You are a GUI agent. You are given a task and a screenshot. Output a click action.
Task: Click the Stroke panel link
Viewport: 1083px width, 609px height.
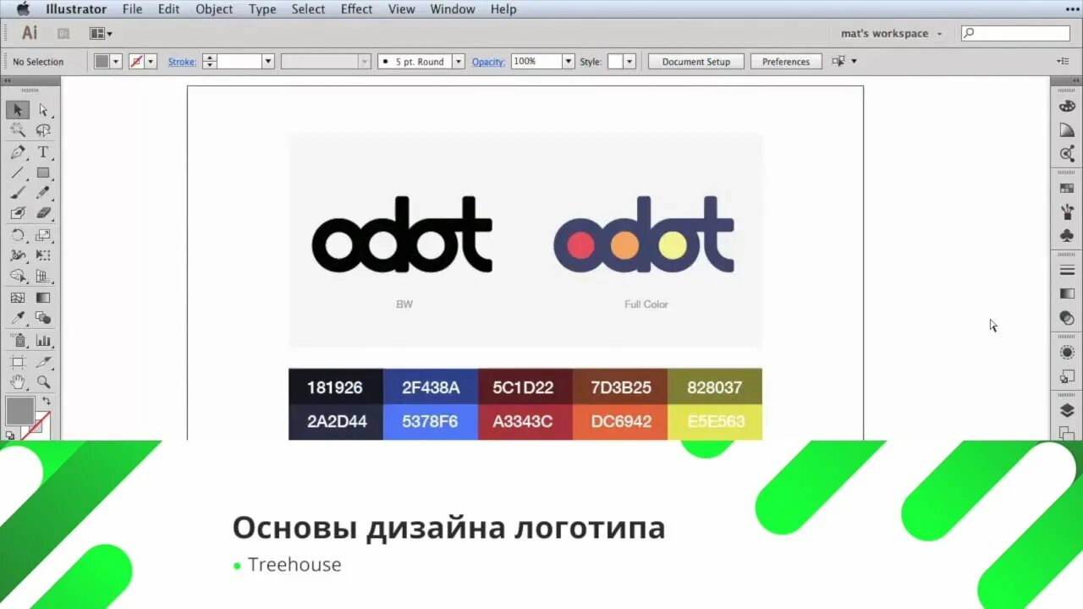(182, 62)
